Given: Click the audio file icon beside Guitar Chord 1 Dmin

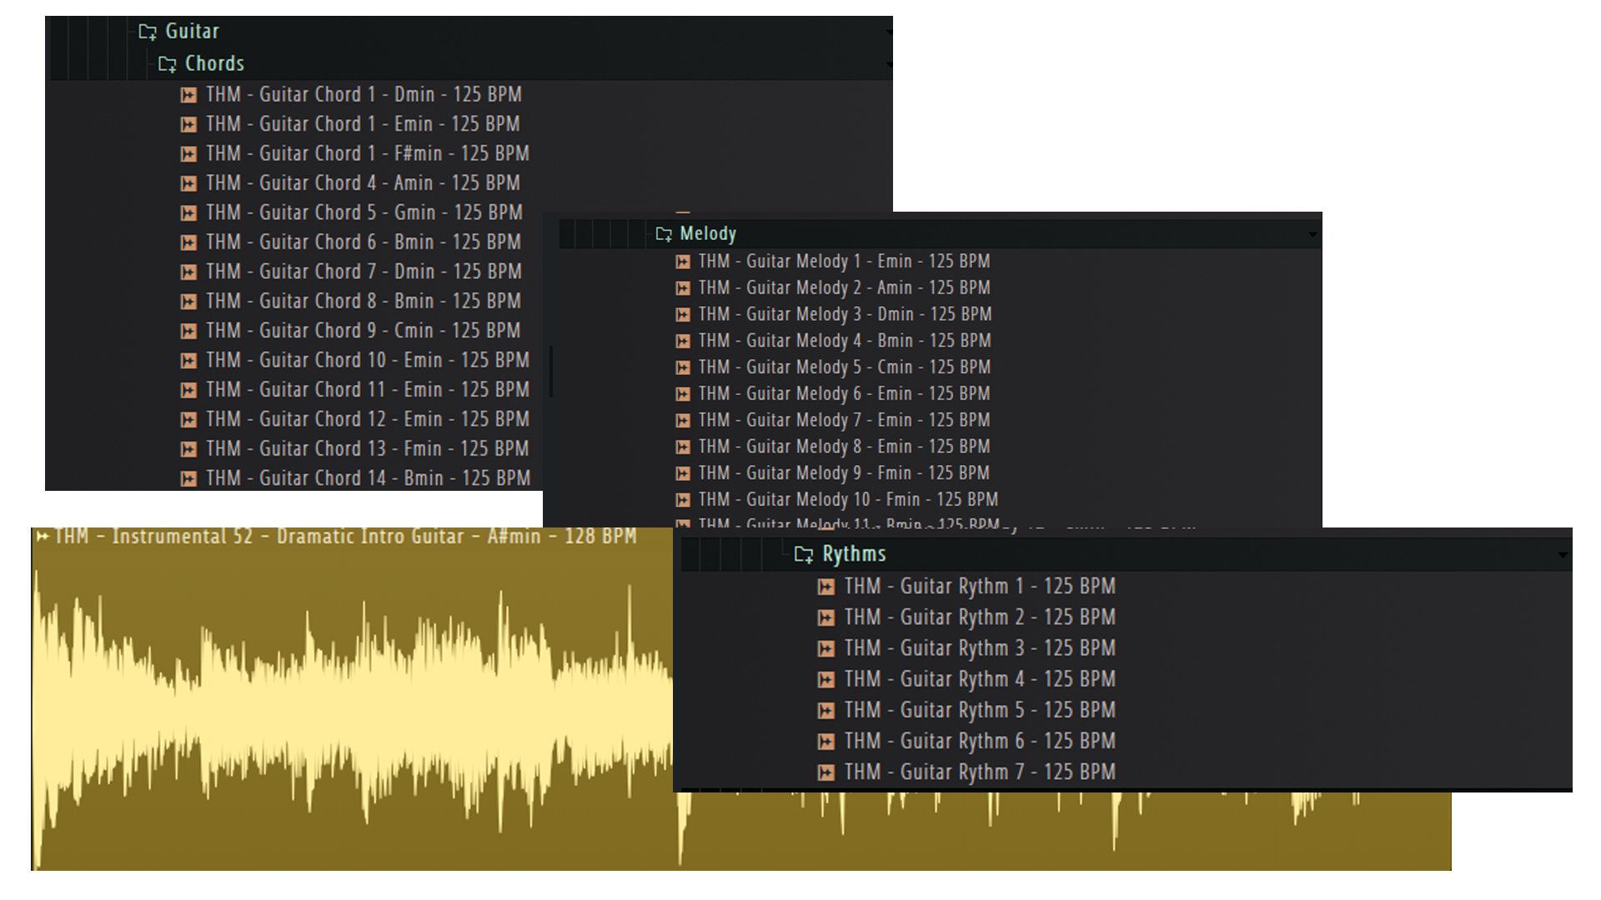Looking at the screenshot, I should pyautogui.click(x=189, y=95).
